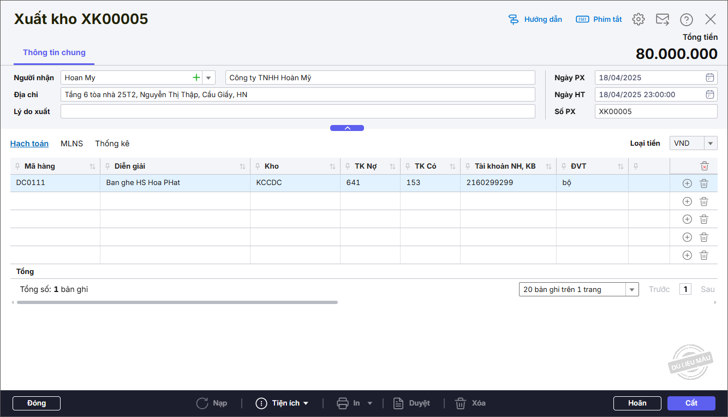Click red delete-all icon in table header

tap(705, 166)
